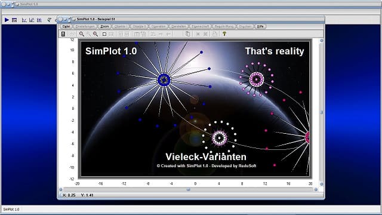Open the Einstellungen menu
Image resolution: width=382 pixels, height=215 pixels.
pos(85,26)
